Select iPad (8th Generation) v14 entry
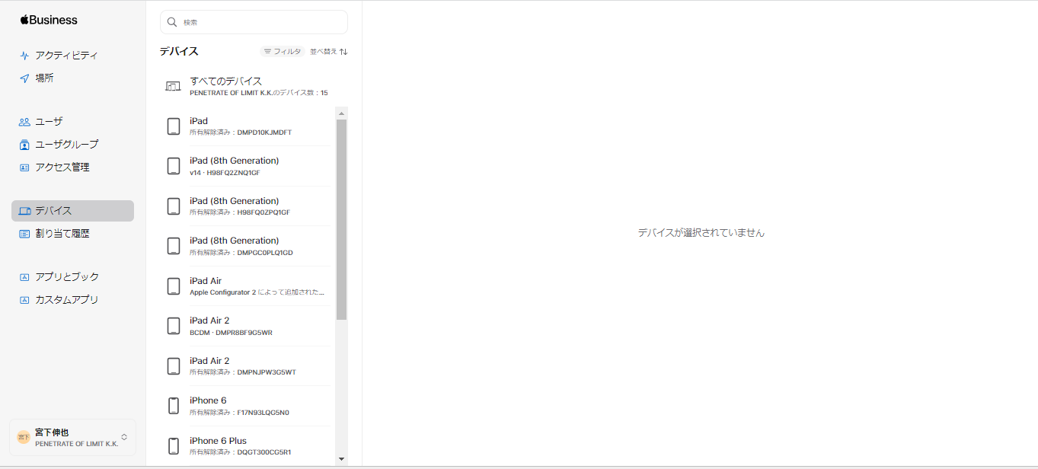Image resolution: width=1038 pixels, height=469 pixels. click(x=248, y=166)
